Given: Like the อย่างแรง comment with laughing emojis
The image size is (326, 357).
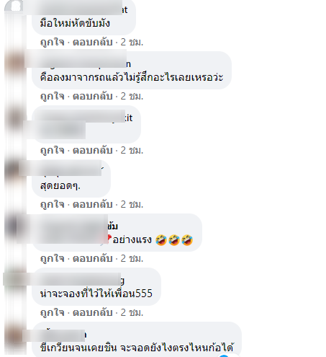Looking at the screenshot, I should tap(52, 258).
